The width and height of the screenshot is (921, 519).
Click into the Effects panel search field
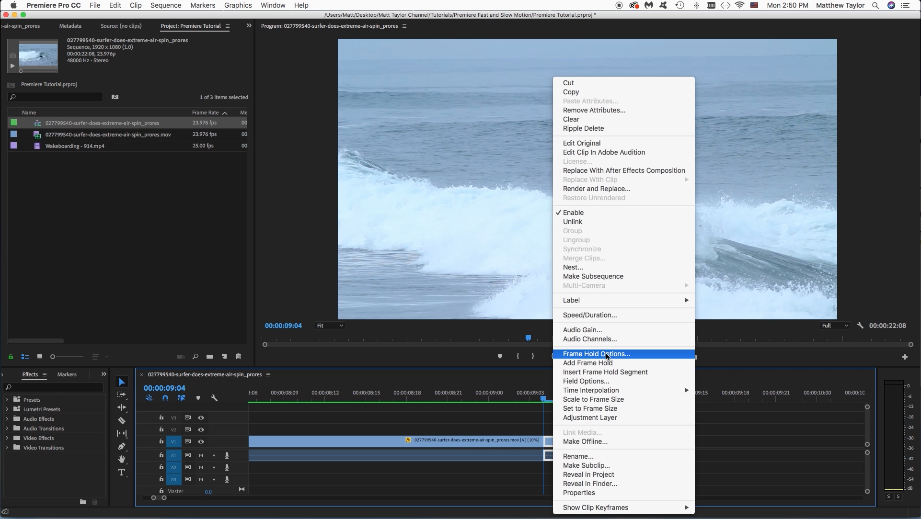coord(53,387)
